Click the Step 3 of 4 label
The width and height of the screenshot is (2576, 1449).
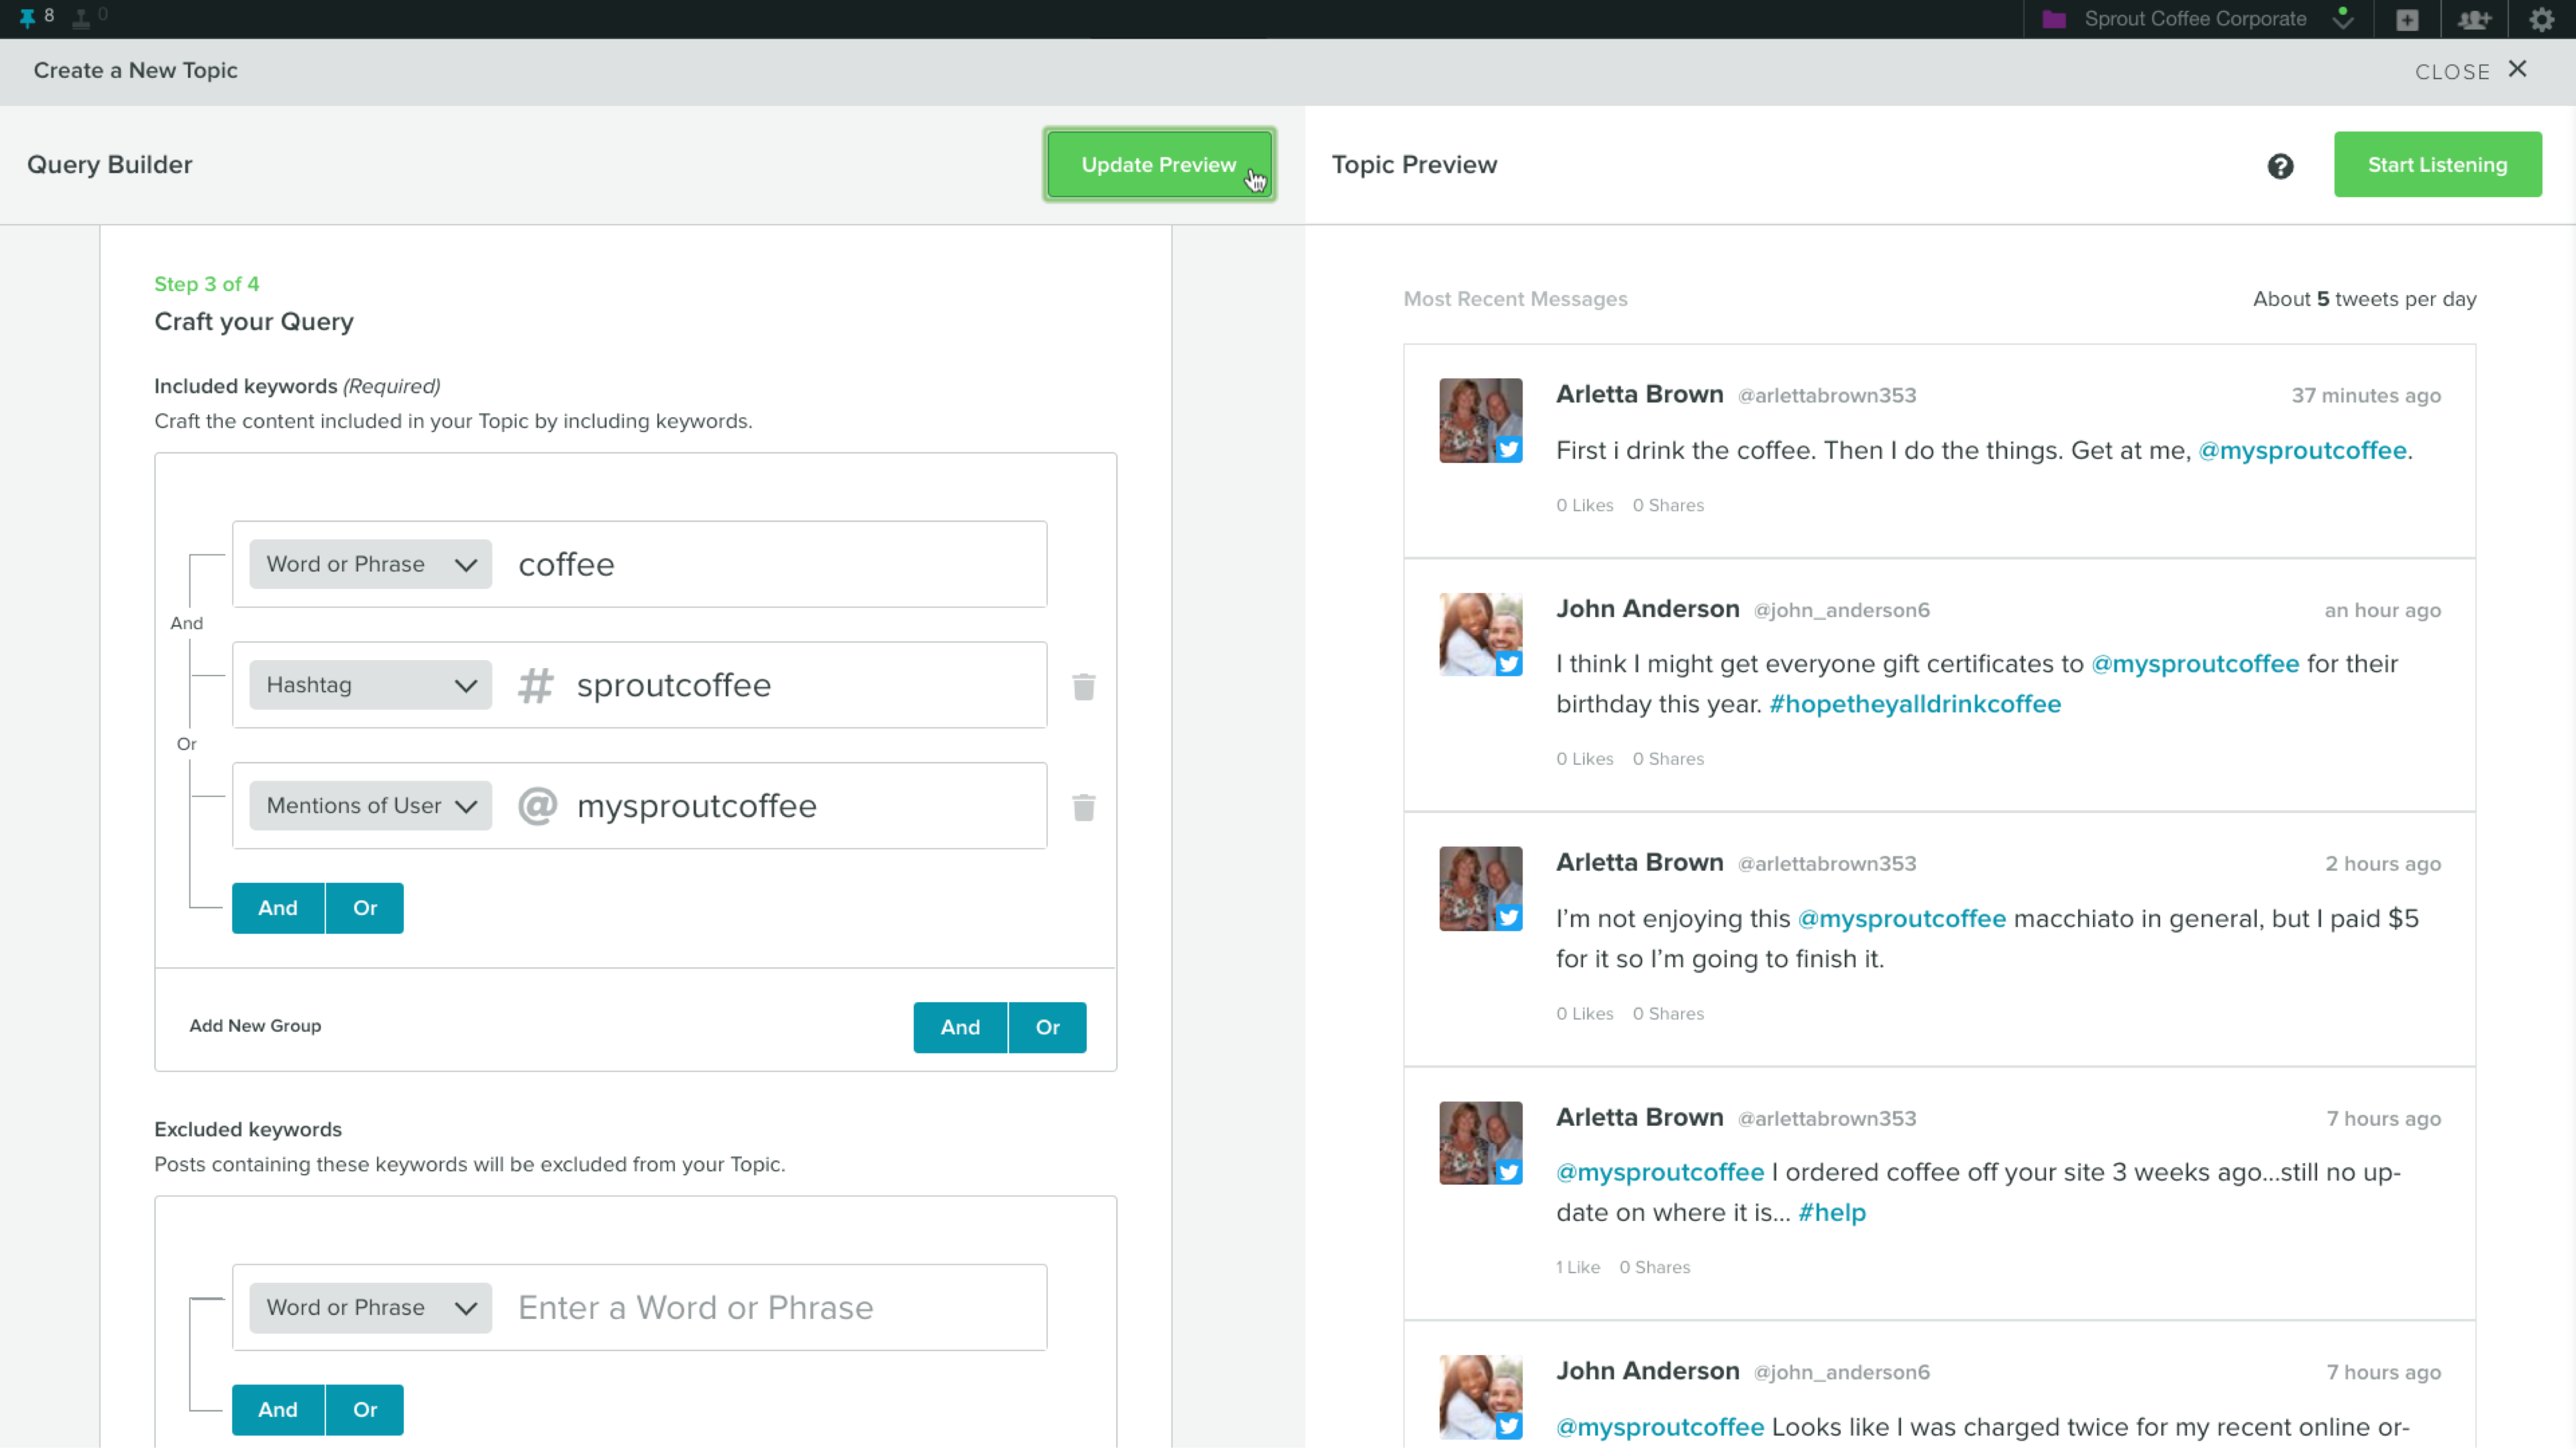point(207,284)
